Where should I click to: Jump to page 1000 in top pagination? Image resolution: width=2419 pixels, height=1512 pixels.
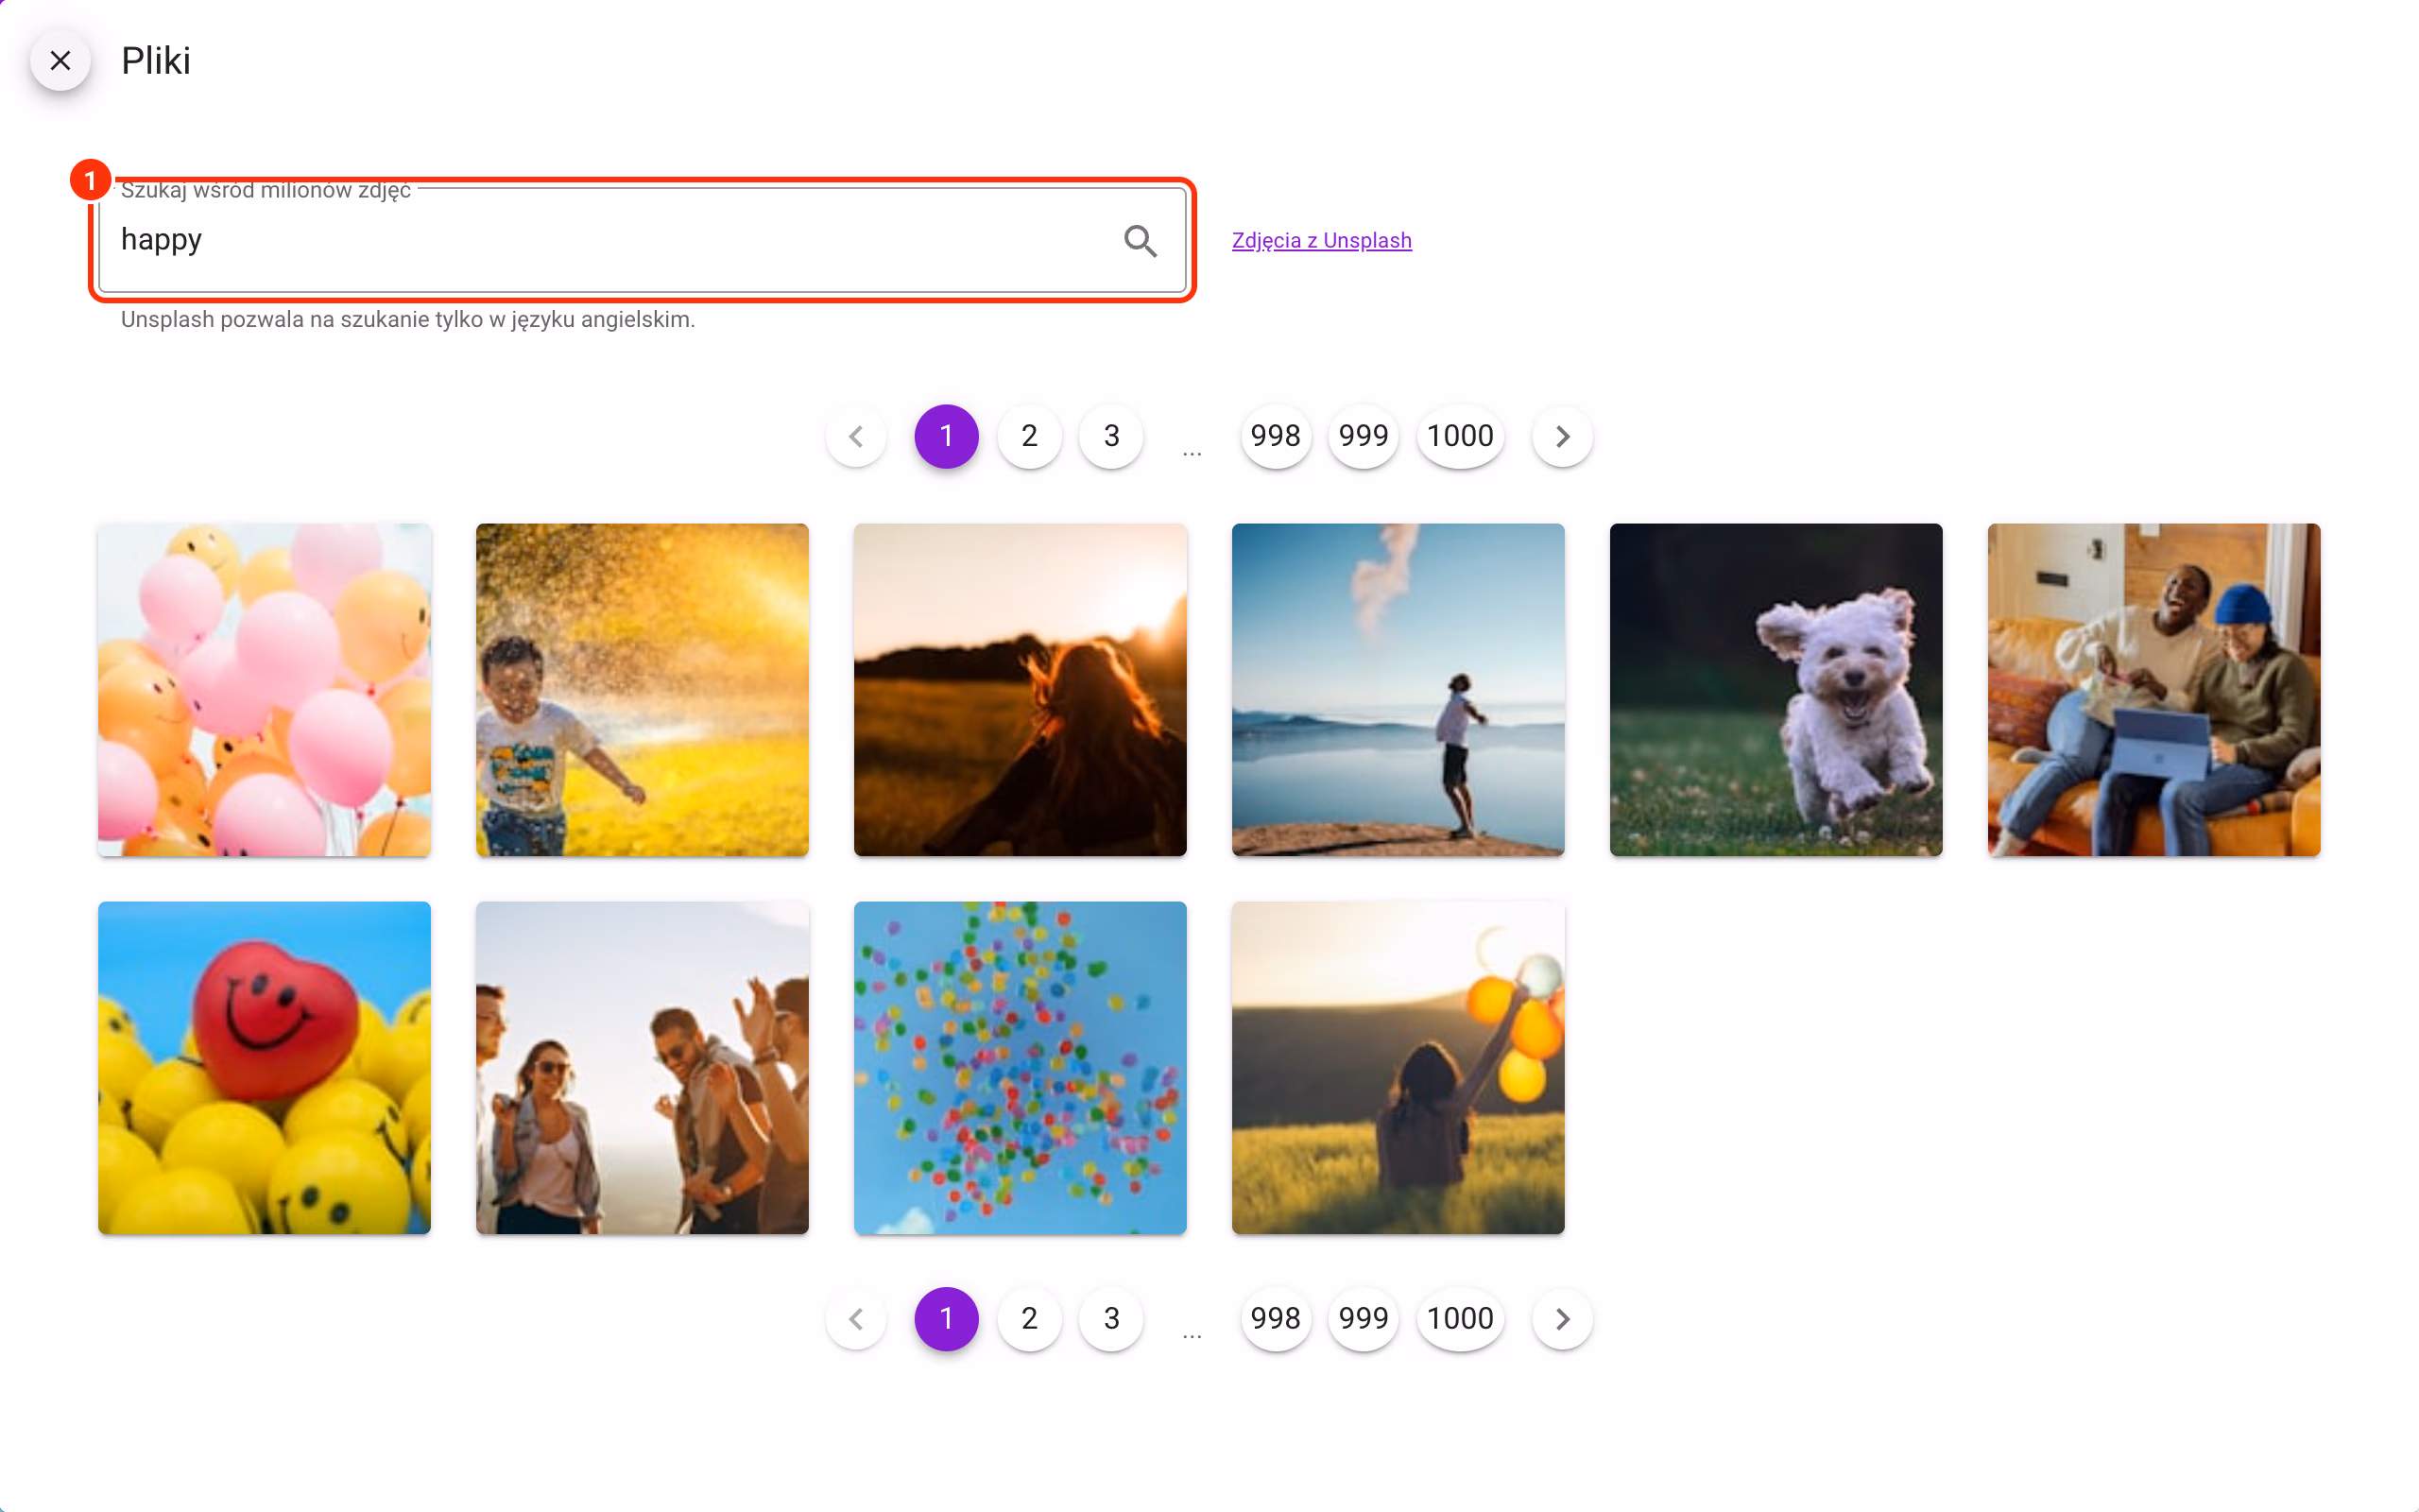pyautogui.click(x=1461, y=436)
